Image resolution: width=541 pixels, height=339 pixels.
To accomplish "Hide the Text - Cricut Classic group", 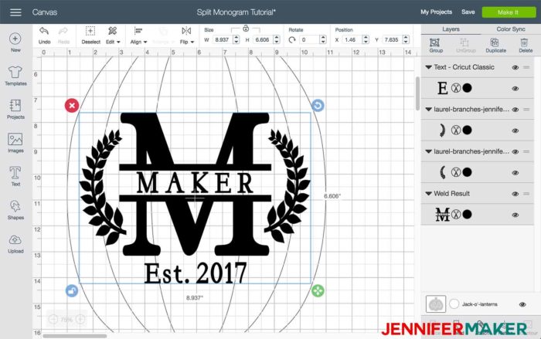I will [x=515, y=67].
